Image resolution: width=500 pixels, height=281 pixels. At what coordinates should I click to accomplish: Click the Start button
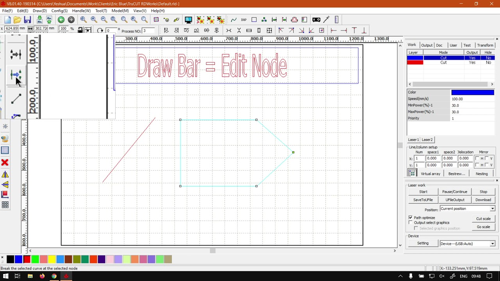coord(423,192)
